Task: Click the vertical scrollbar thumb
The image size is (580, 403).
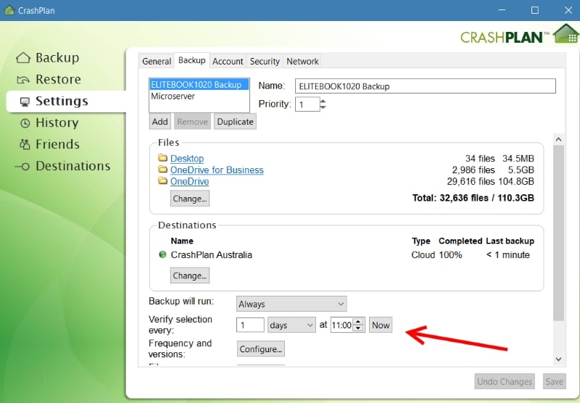Action: tap(558, 233)
